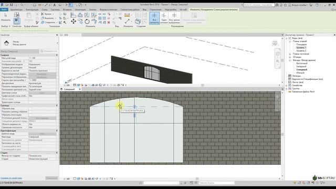Click the View Template button in Properties
Viewport: 336px width, 189px height.
coord(43,134)
